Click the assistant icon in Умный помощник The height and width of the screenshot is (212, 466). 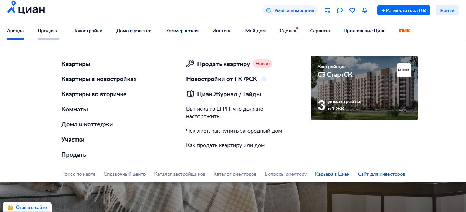pos(269,10)
